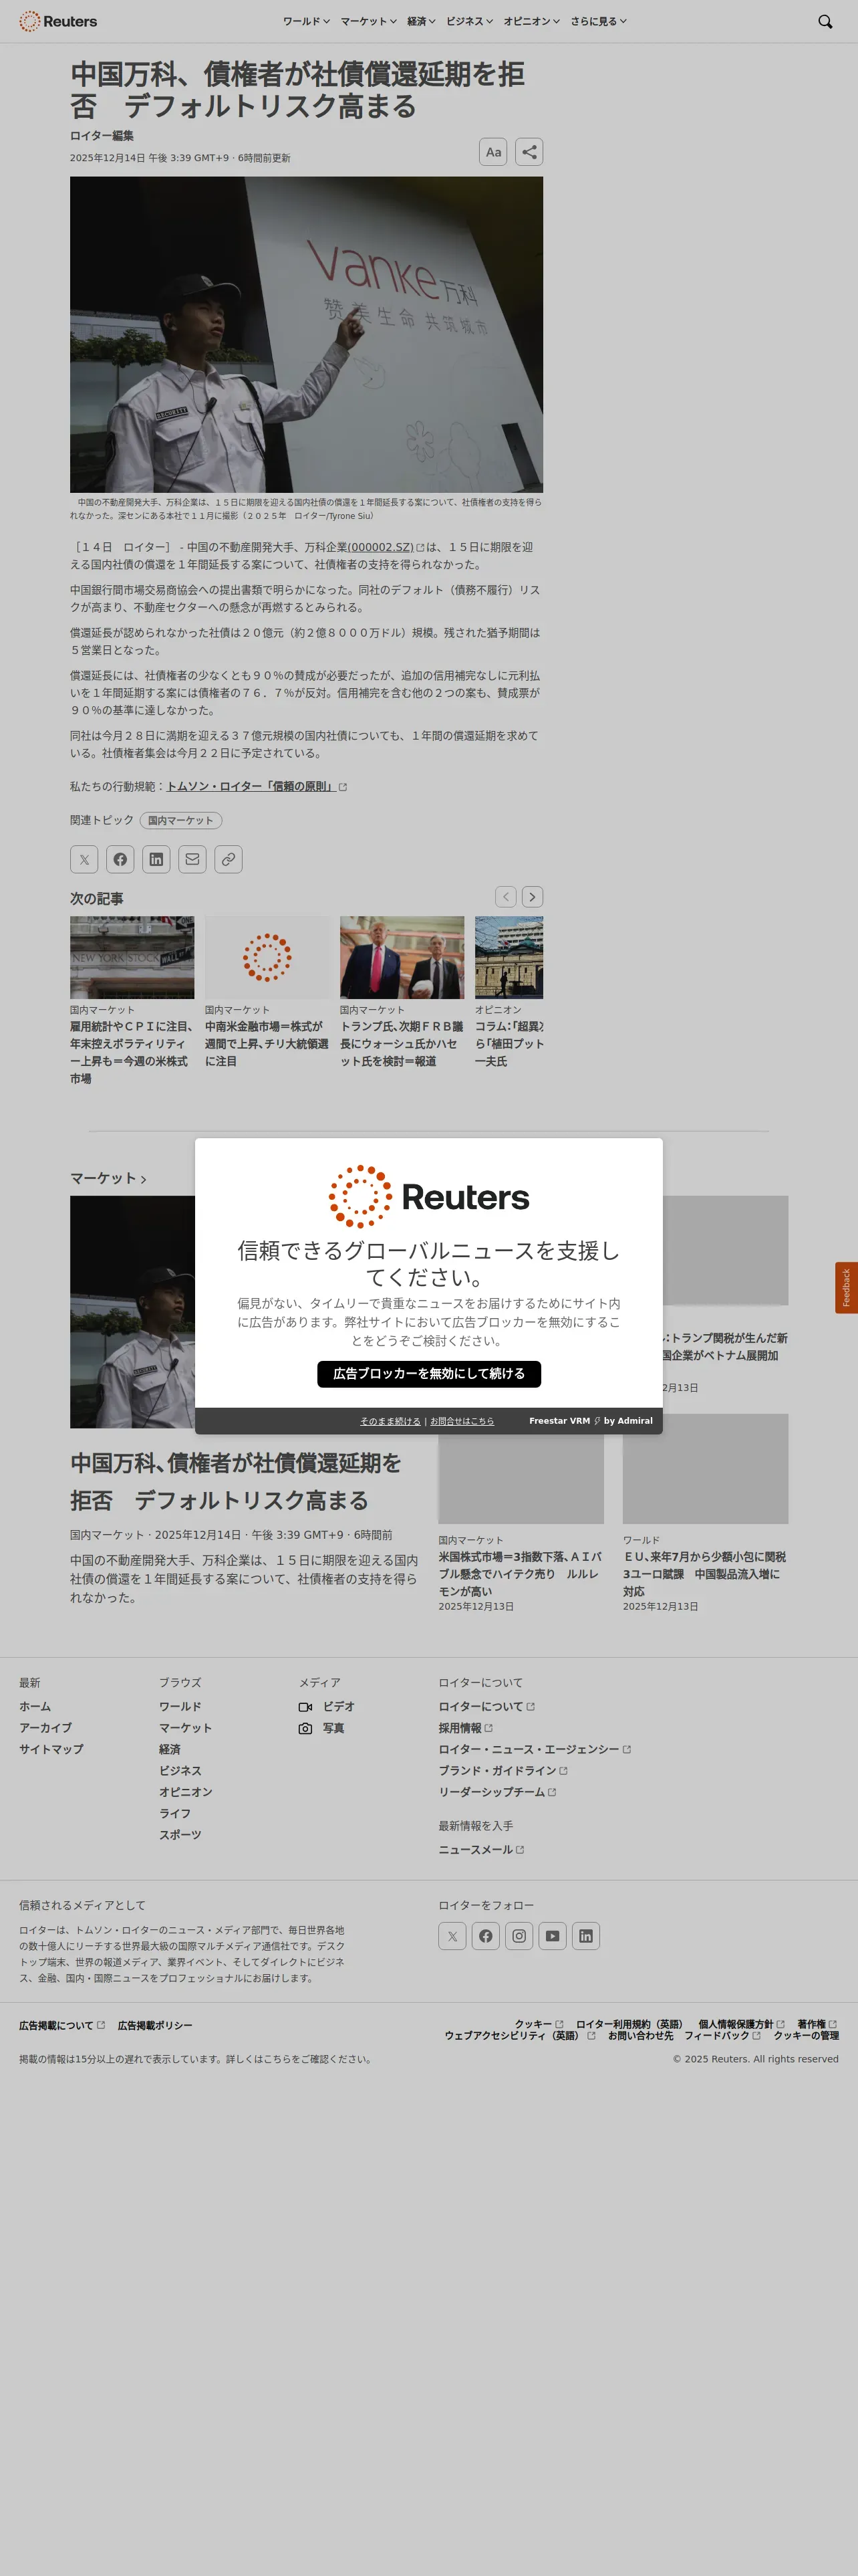
Task: Click main Vanke article photo
Action: (307, 334)
